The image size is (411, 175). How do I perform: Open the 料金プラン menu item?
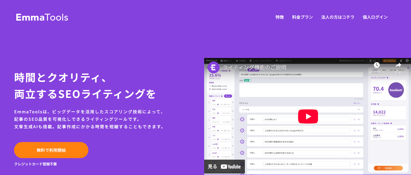coord(303,17)
